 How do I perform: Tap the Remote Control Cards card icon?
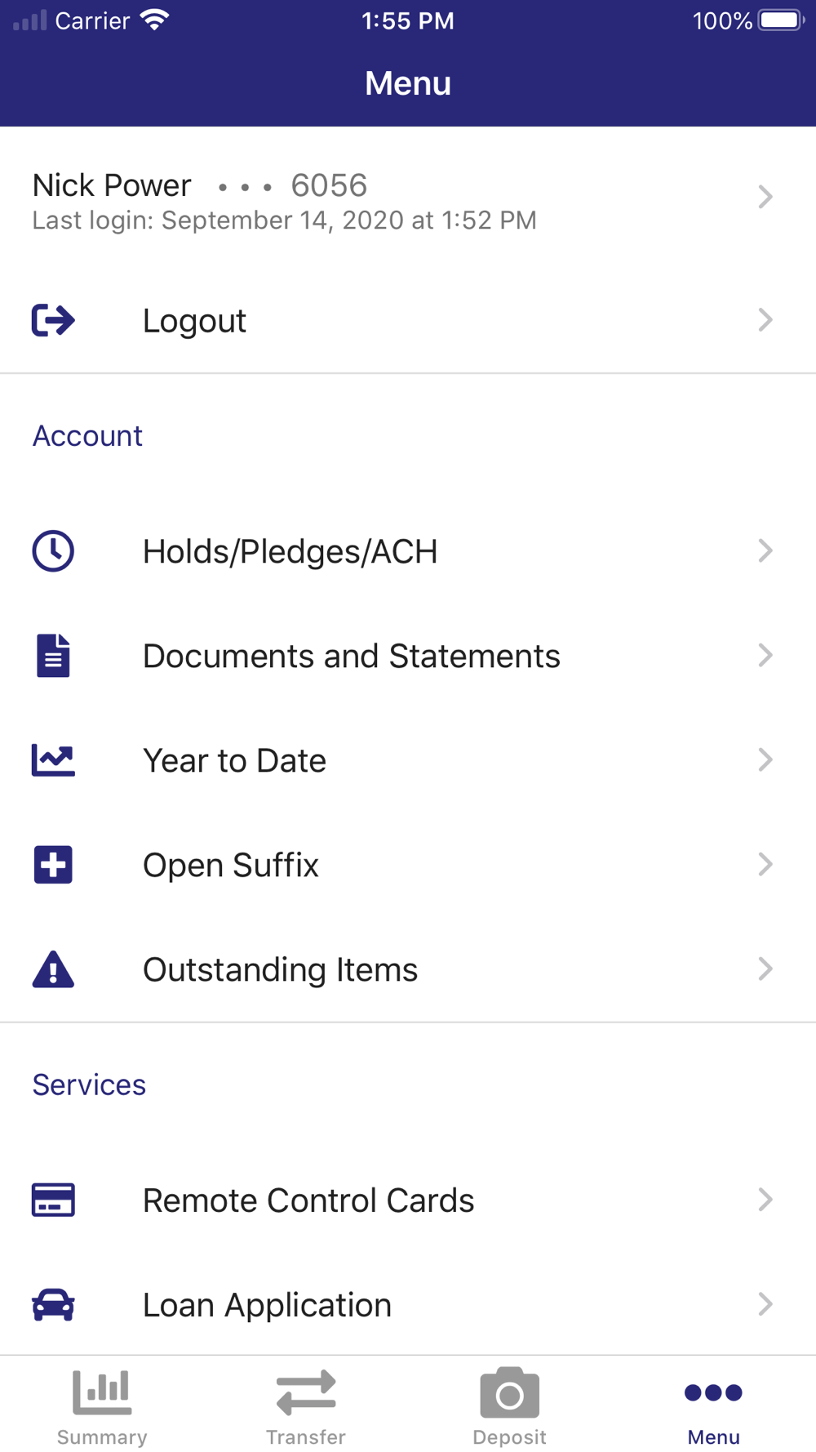click(53, 1200)
